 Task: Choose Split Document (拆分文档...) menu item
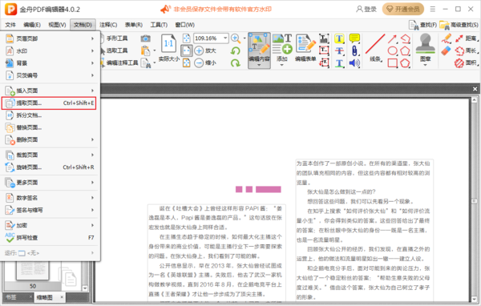pyautogui.click(x=50, y=115)
